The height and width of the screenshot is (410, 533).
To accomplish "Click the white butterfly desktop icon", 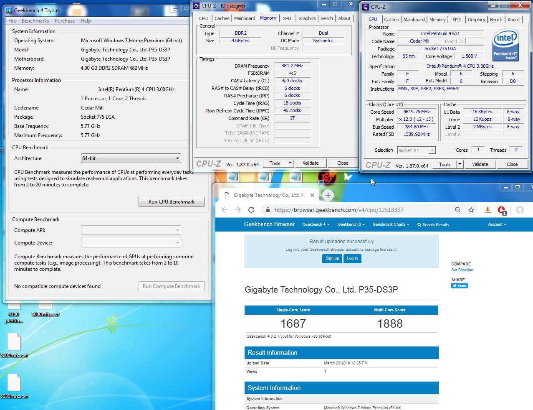I will [348, 177].
